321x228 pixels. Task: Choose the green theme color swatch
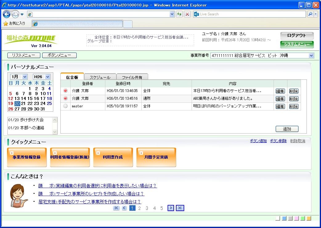pyautogui.click(x=303, y=218)
